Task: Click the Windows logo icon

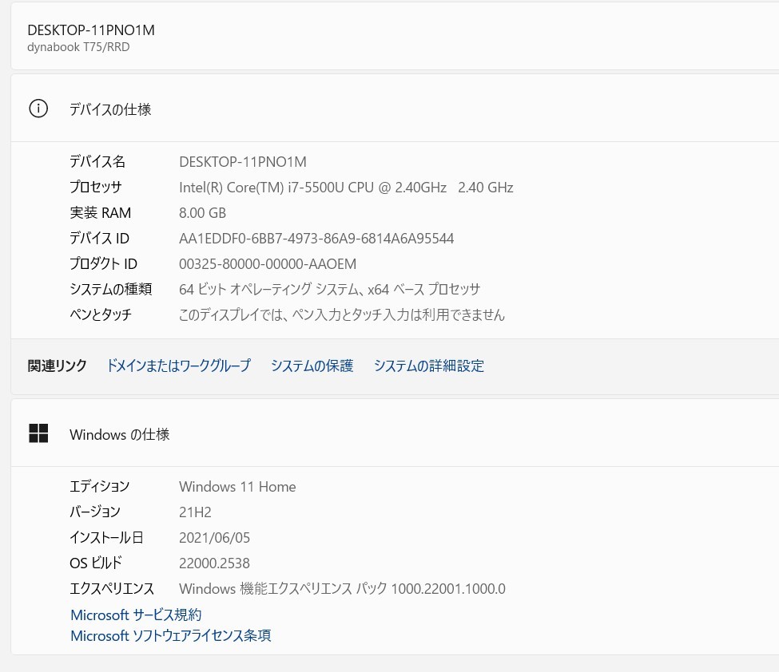Action: [x=38, y=433]
